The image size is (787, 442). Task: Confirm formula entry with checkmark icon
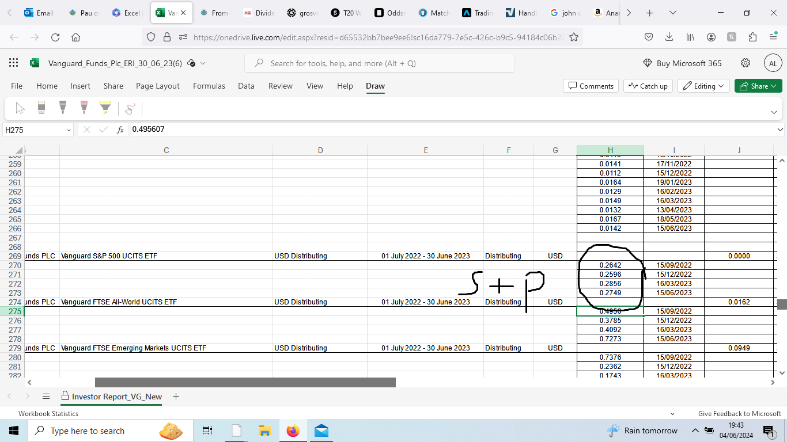coord(104,130)
